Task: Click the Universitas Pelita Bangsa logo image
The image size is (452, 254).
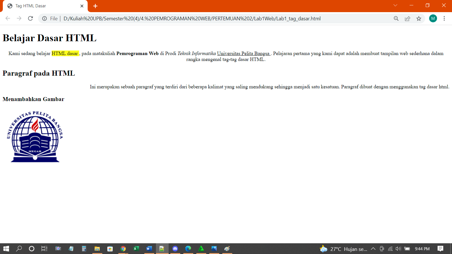Action: pos(35,137)
